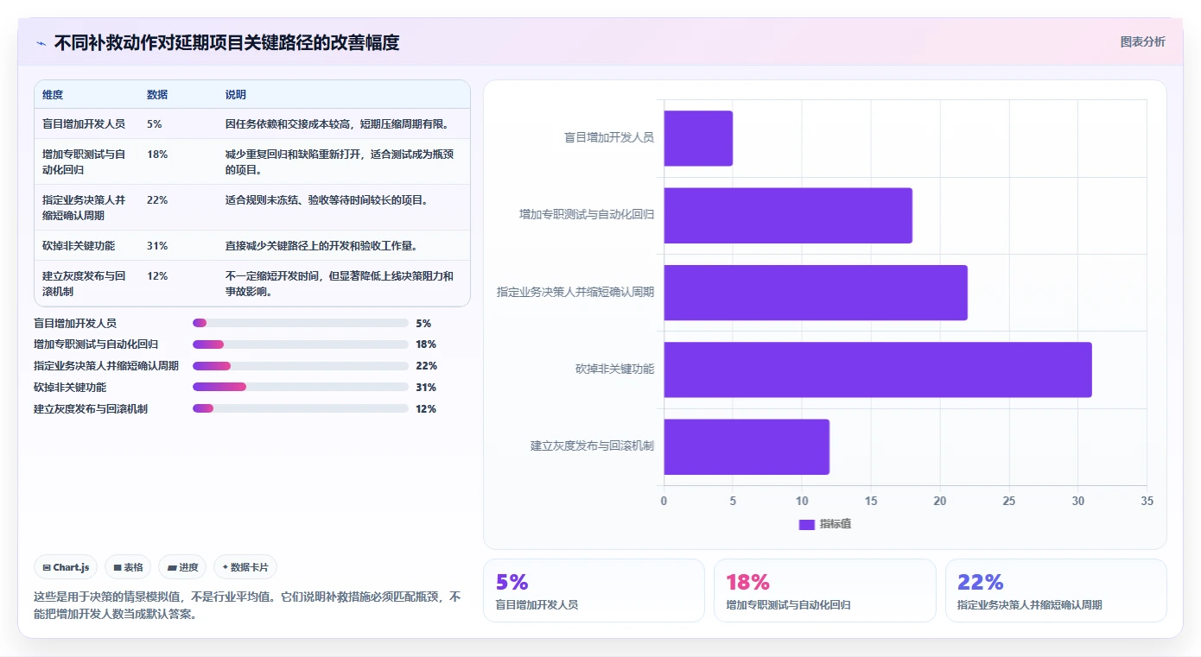Click the 维度 column header

pyautogui.click(x=53, y=95)
